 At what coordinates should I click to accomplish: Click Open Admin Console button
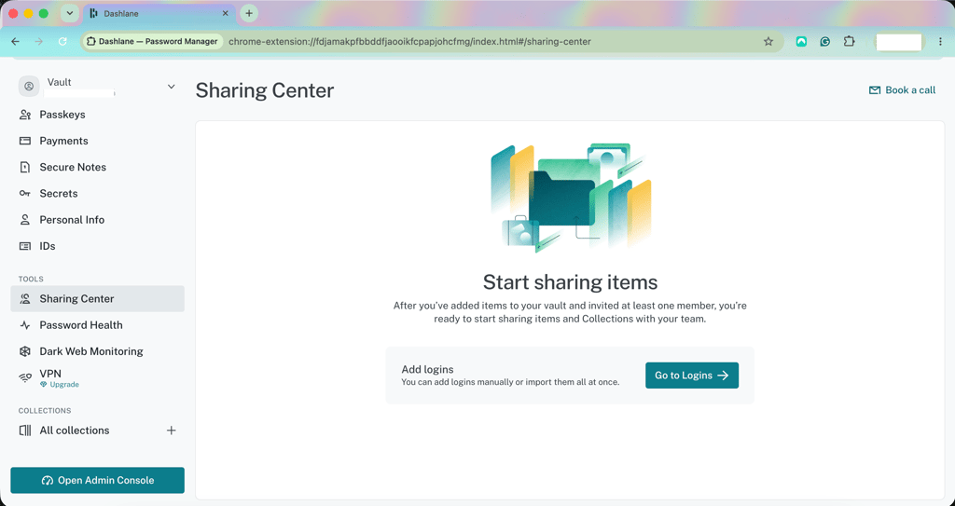97,481
